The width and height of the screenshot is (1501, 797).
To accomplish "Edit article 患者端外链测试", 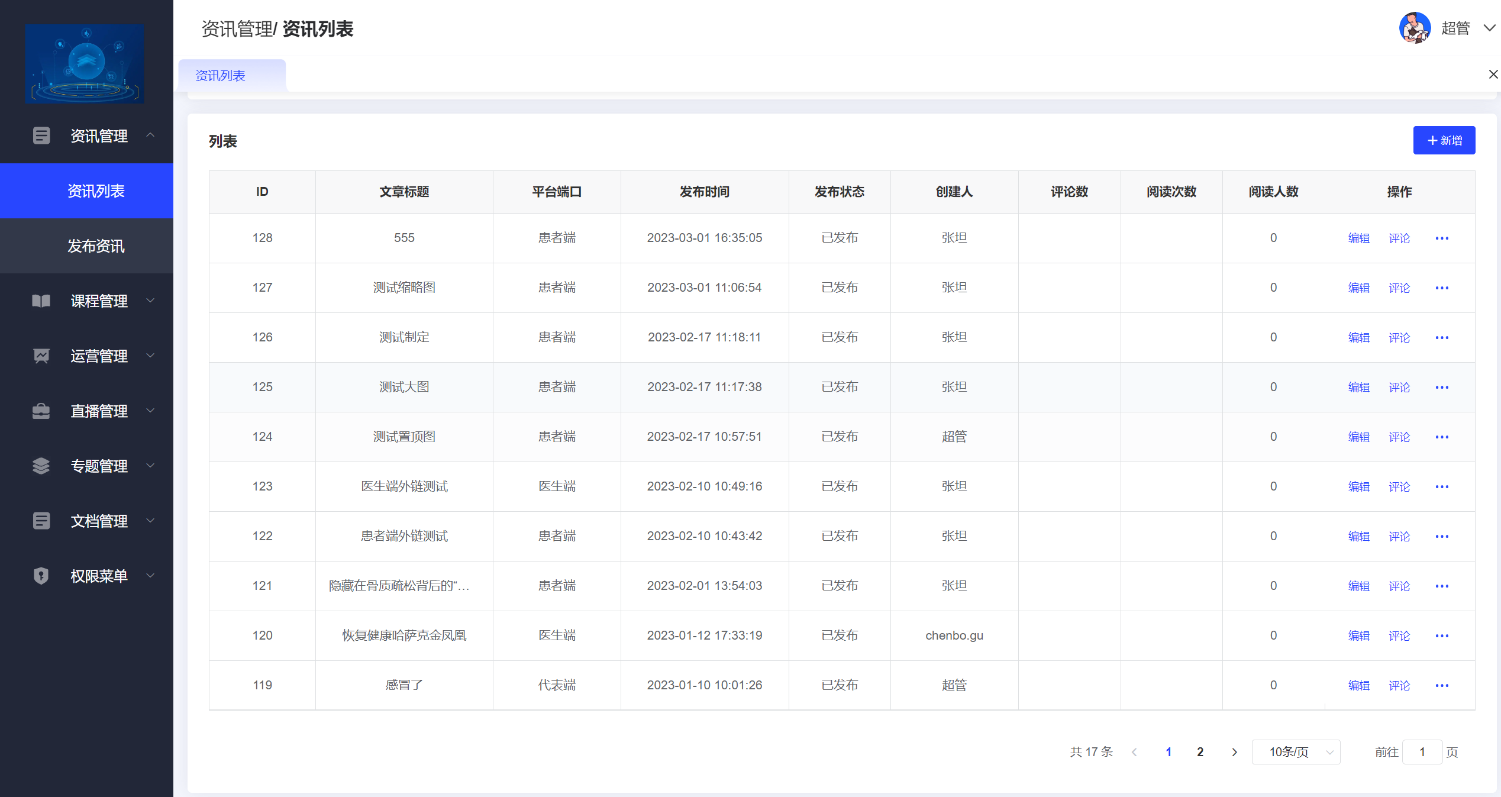I will (1359, 536).
